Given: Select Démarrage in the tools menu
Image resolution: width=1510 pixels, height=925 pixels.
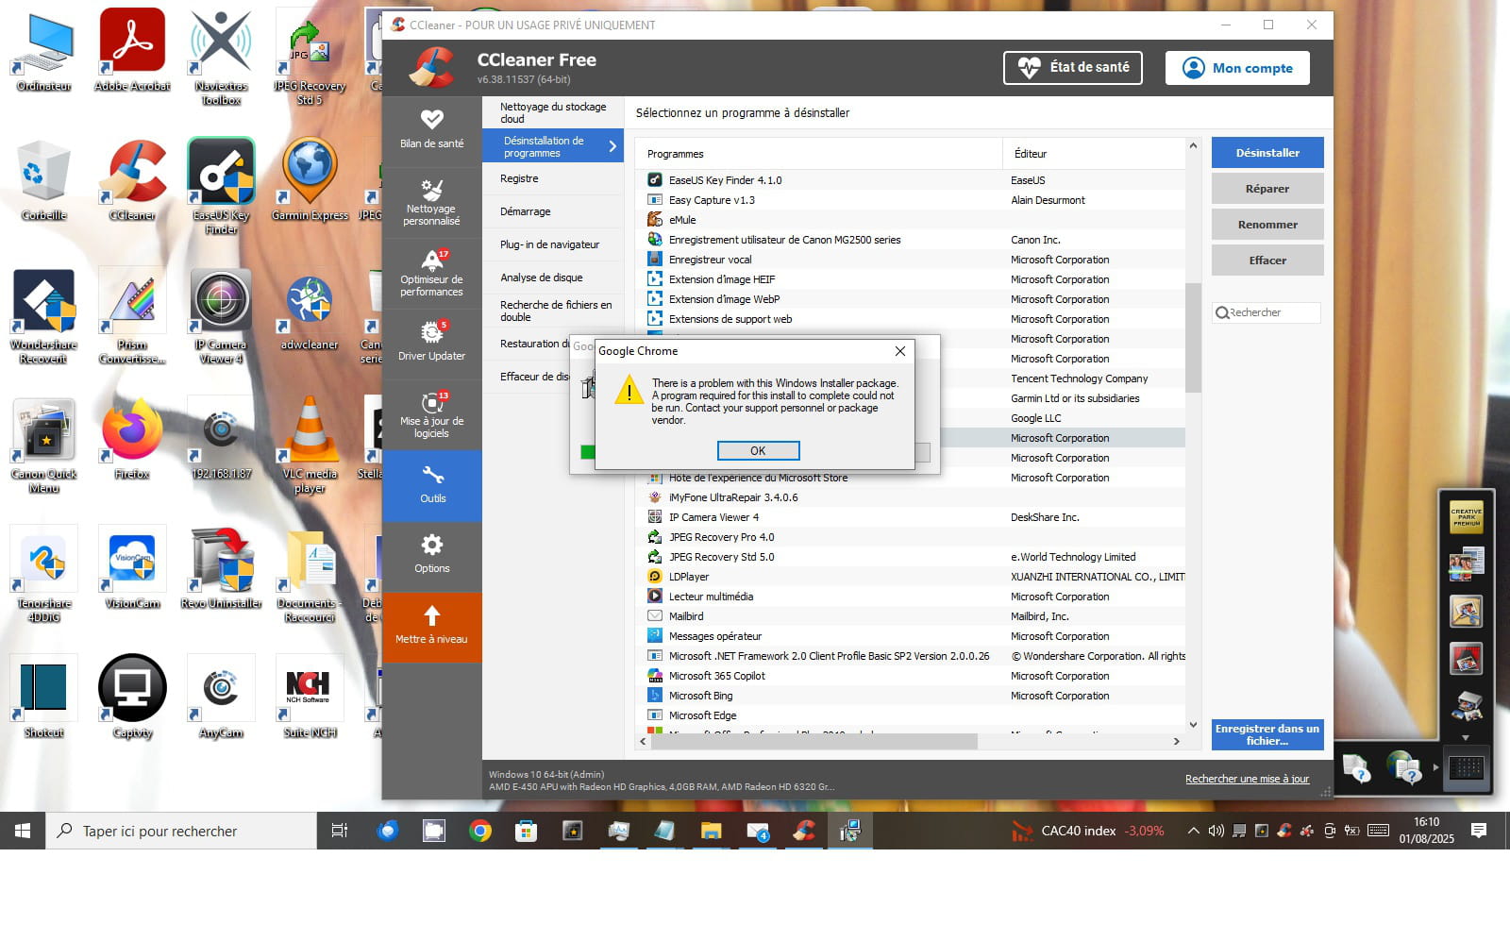Looking at the screenshot, I should (553, 211).
